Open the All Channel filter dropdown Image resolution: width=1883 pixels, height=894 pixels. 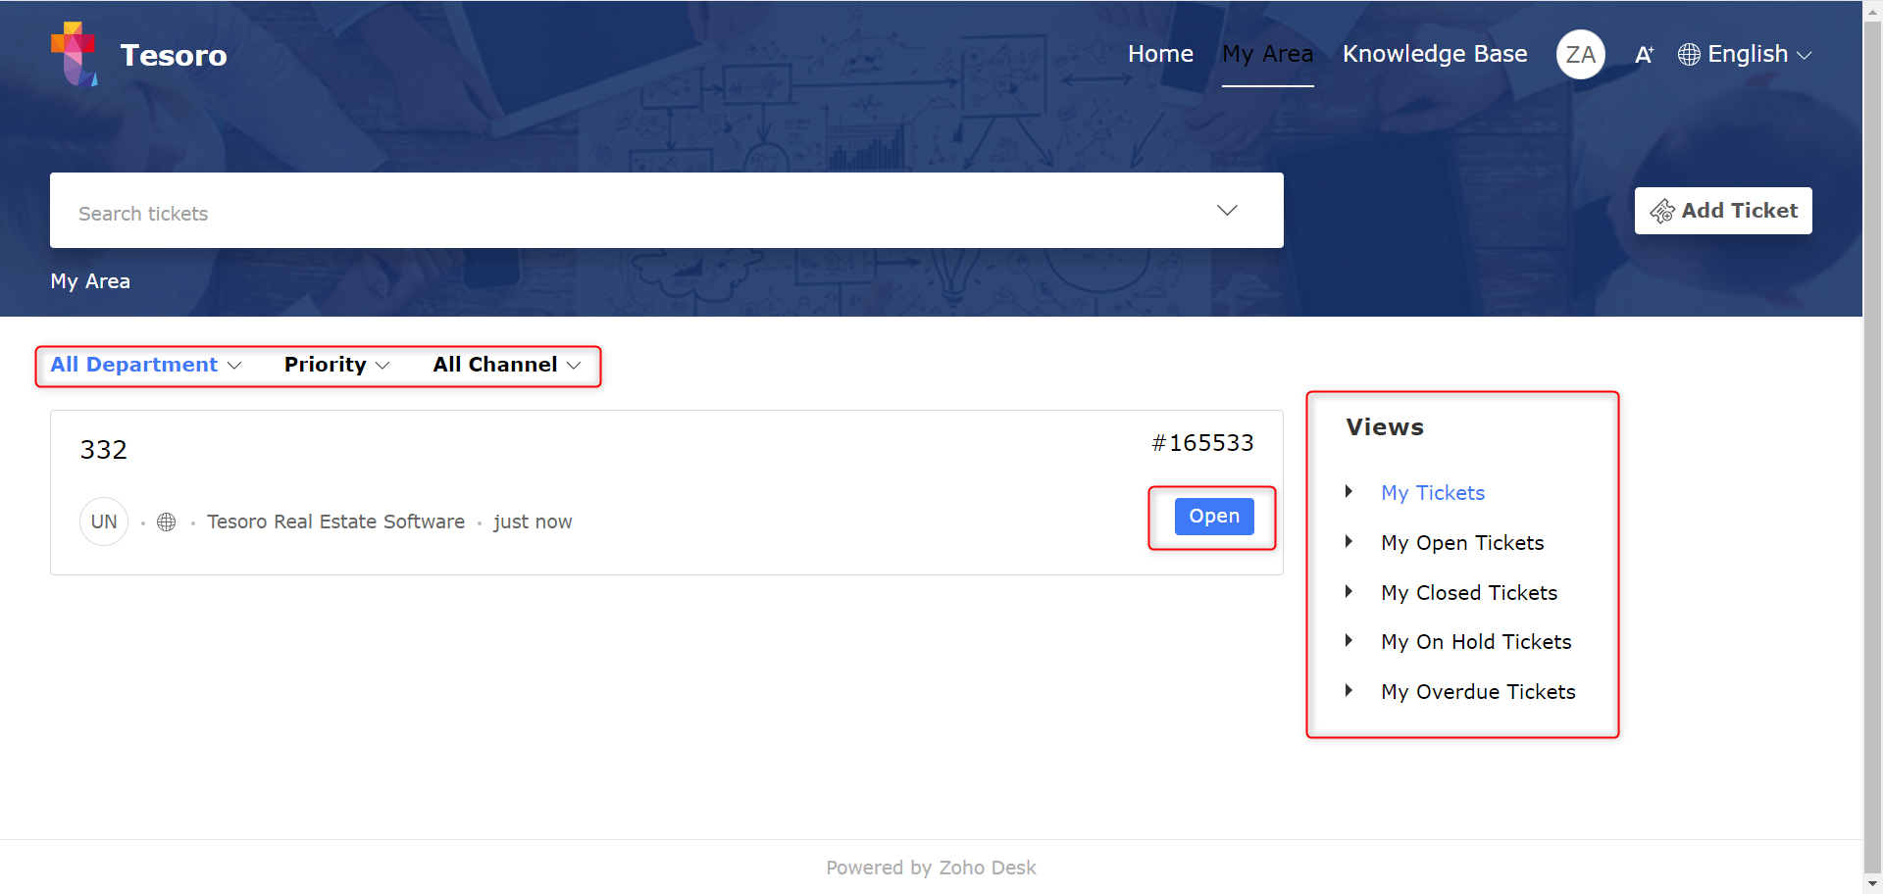[507, 365]
